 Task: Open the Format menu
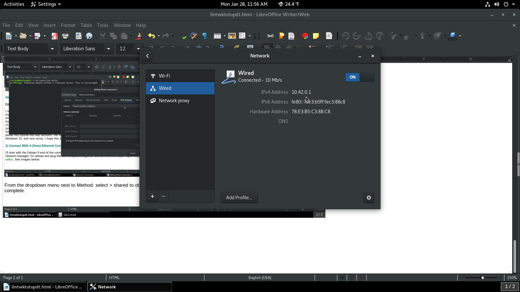tap(68, 25)
